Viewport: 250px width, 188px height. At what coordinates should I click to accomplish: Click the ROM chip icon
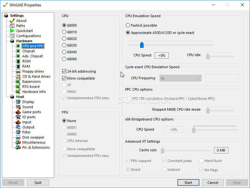tap(18, 61)
